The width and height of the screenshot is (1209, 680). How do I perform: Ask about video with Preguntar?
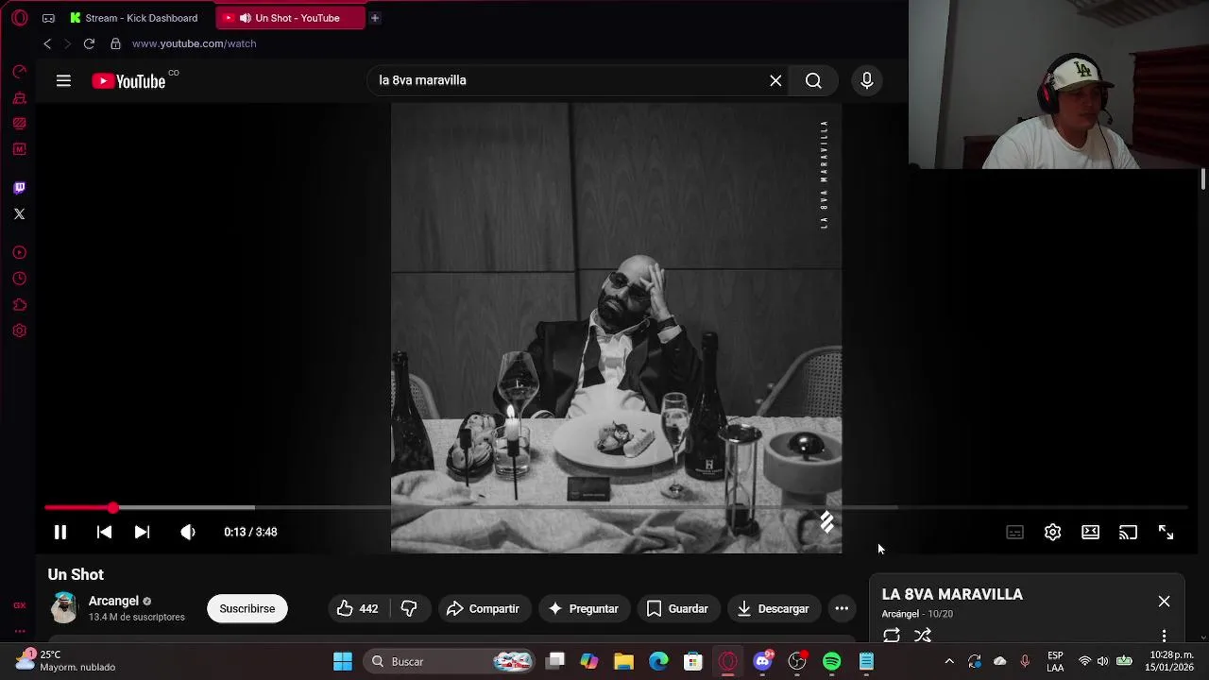(x=585, y=609)
